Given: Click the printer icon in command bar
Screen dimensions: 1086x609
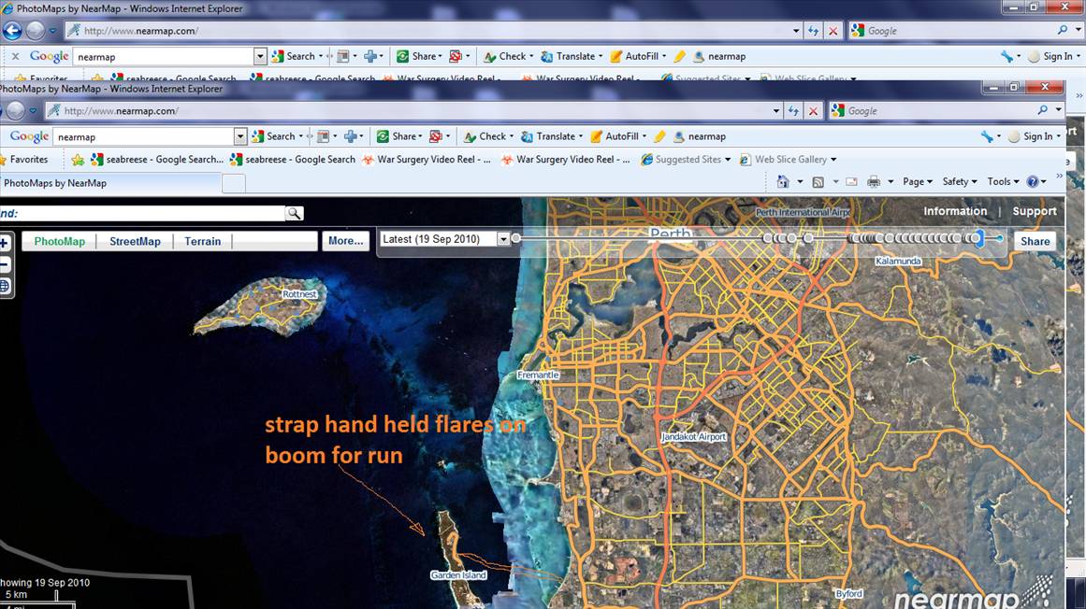Looking at the screenshot, I should click(873, 182).
